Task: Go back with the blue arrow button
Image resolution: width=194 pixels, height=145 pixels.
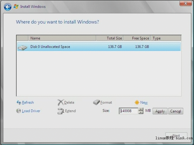Action: pyautogui.click(x=8, y=7)
